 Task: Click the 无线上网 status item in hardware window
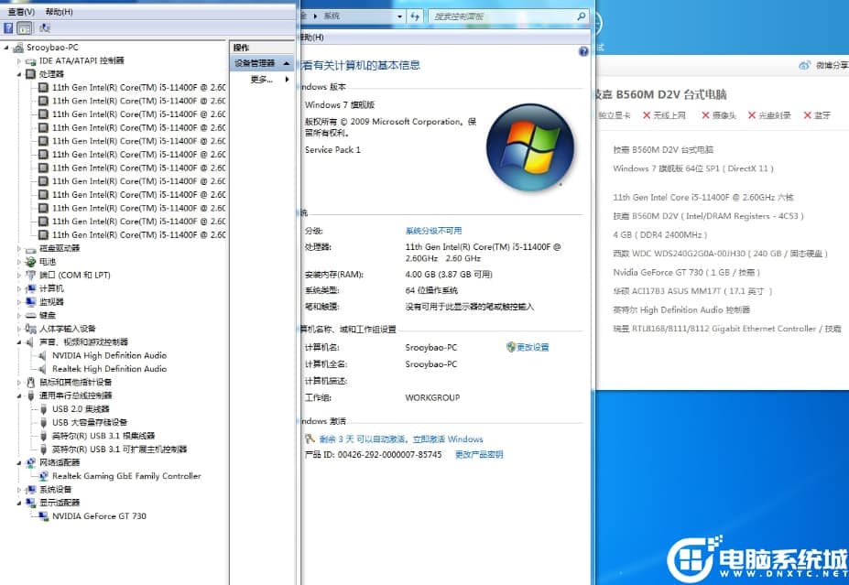click(x=664, y=115)
